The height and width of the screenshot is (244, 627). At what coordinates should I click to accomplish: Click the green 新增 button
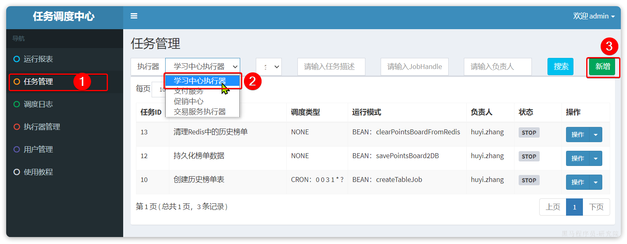point(602,67)
